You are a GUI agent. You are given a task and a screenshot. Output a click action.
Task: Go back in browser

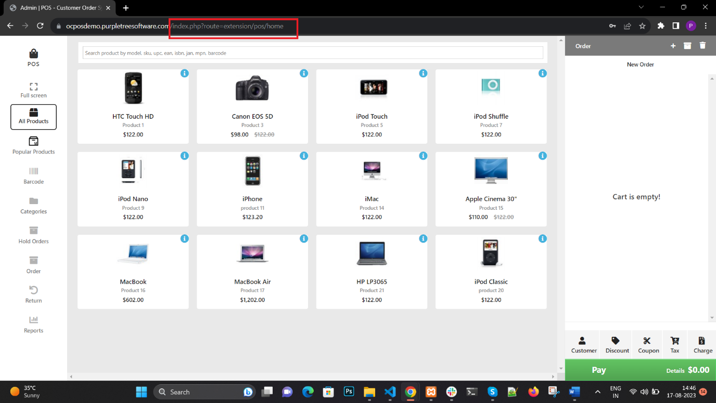(x=10, y=26)
